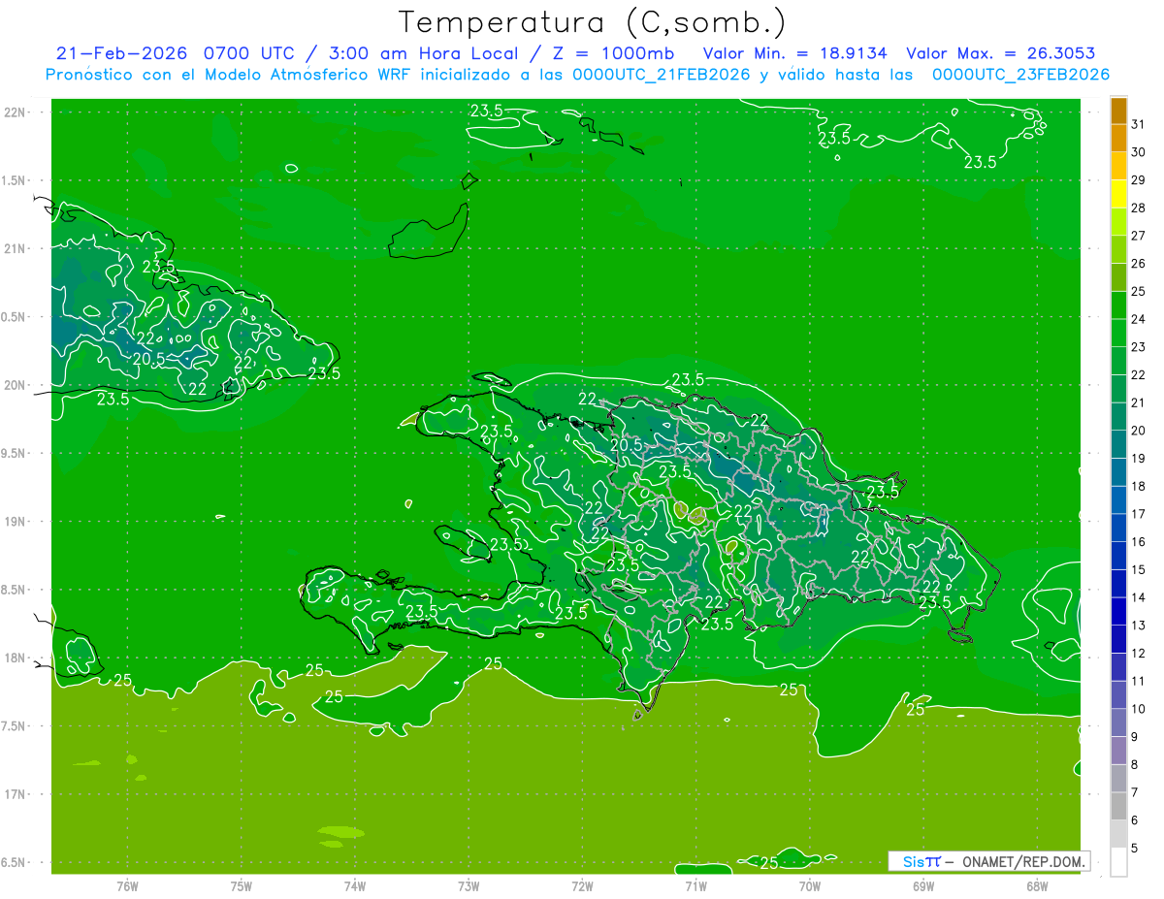Click the "70W" longitude axis label
Screen dimensions: 1164x899
(810, 886)
